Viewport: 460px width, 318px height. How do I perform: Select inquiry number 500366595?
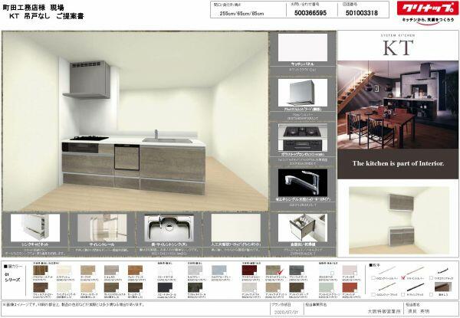pos(310,13)
